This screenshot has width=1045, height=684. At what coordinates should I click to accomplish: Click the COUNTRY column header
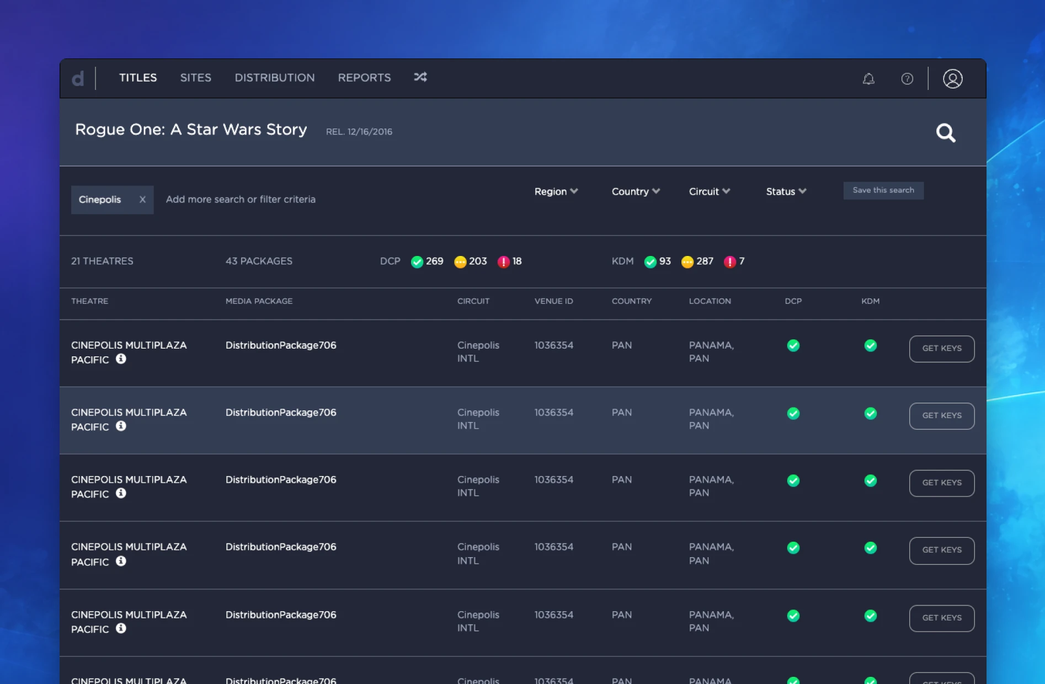632,301
